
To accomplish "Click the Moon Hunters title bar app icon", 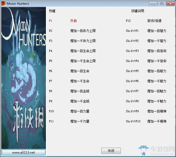I will tap(3, 3).
